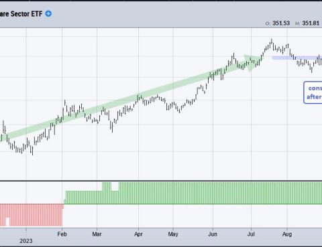The width and height of the screenshot is (322, 247).
Task: Select the green indicator histogram area
Action: coord(193,193)
